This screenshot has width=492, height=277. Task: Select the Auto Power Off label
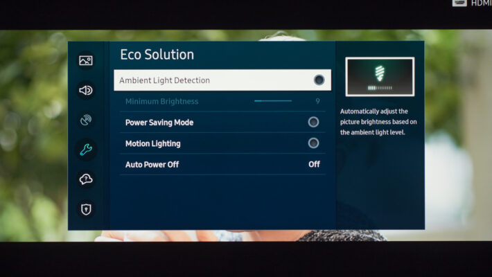[x=152, y=165]
